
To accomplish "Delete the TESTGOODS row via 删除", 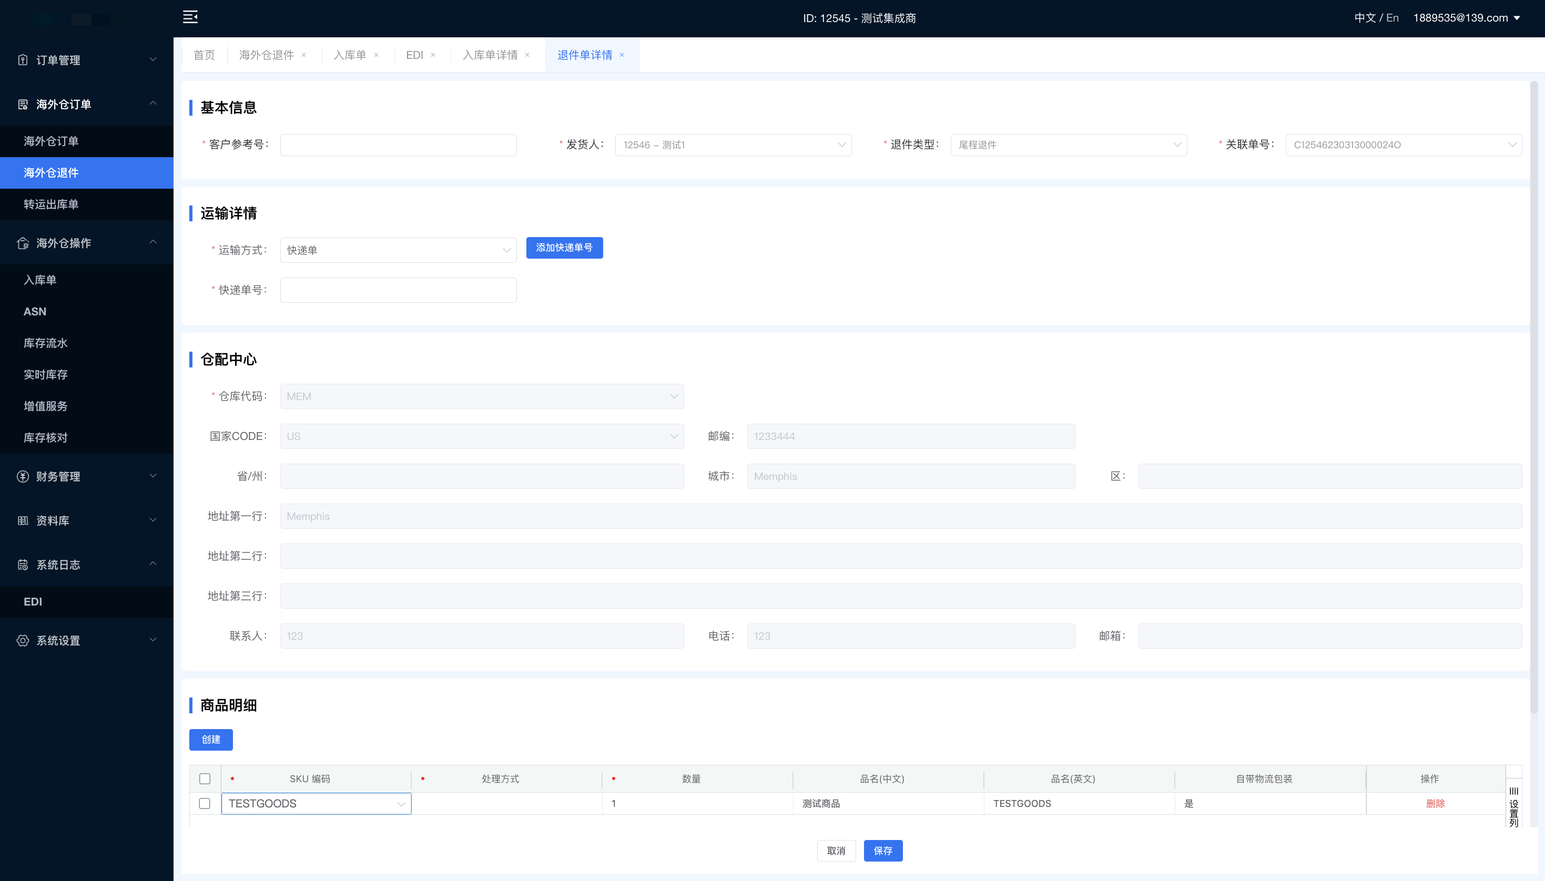I will point(1436,804).
